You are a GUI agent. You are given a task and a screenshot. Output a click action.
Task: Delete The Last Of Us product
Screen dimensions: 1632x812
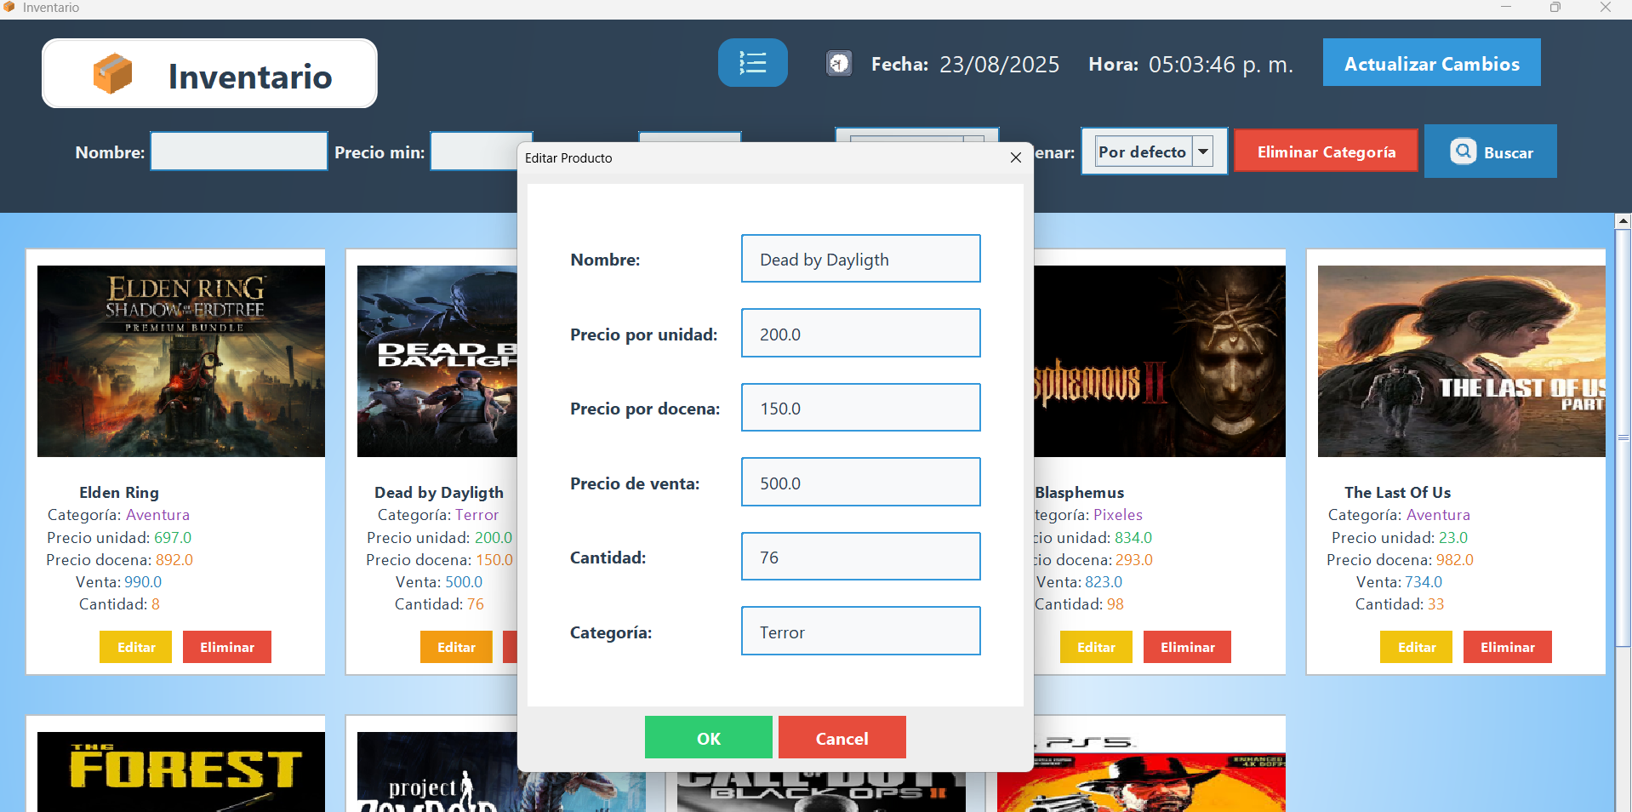coord(1507,647)
